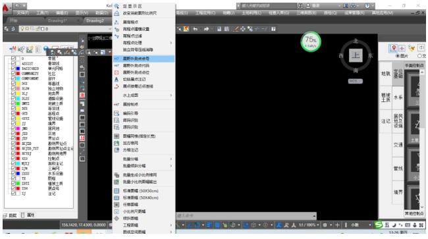Click icon beside 标准图幅 (50X50cm) entry

(117, 191)
